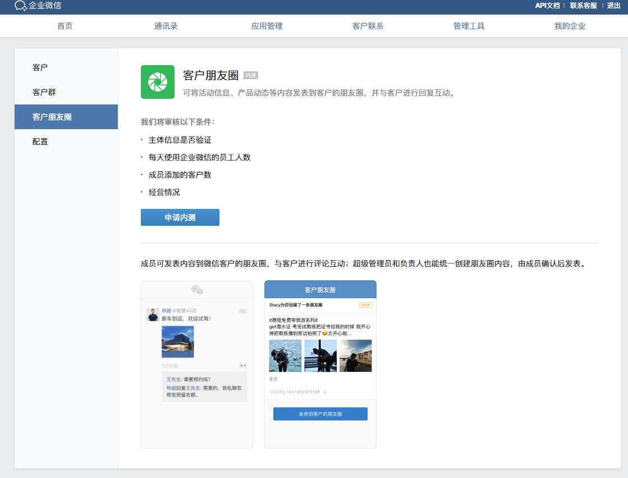Click third sunset portrait thumbnail

click(356, 356)
